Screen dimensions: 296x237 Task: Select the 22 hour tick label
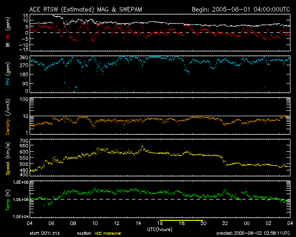(225, 224)
